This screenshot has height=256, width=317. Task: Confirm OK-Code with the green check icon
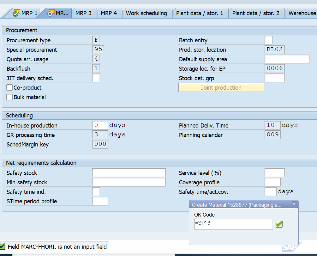279,224
